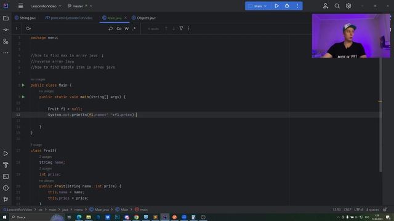Open the Main run configuration dropdown
394x221 pixels.
click(x=257, y=6)
